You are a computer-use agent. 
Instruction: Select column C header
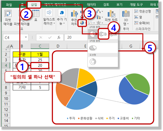point(40,46)
